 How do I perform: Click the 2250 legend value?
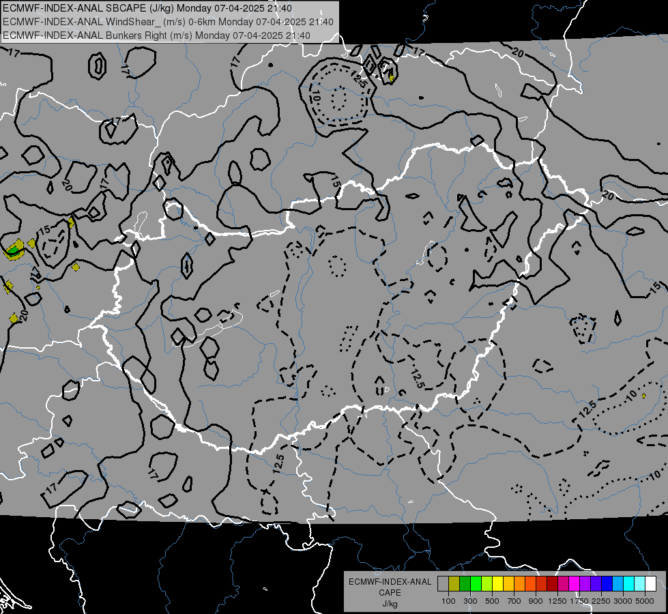point(602,601)
